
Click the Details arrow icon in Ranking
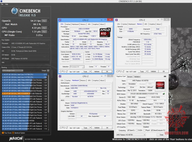(48, 70)
